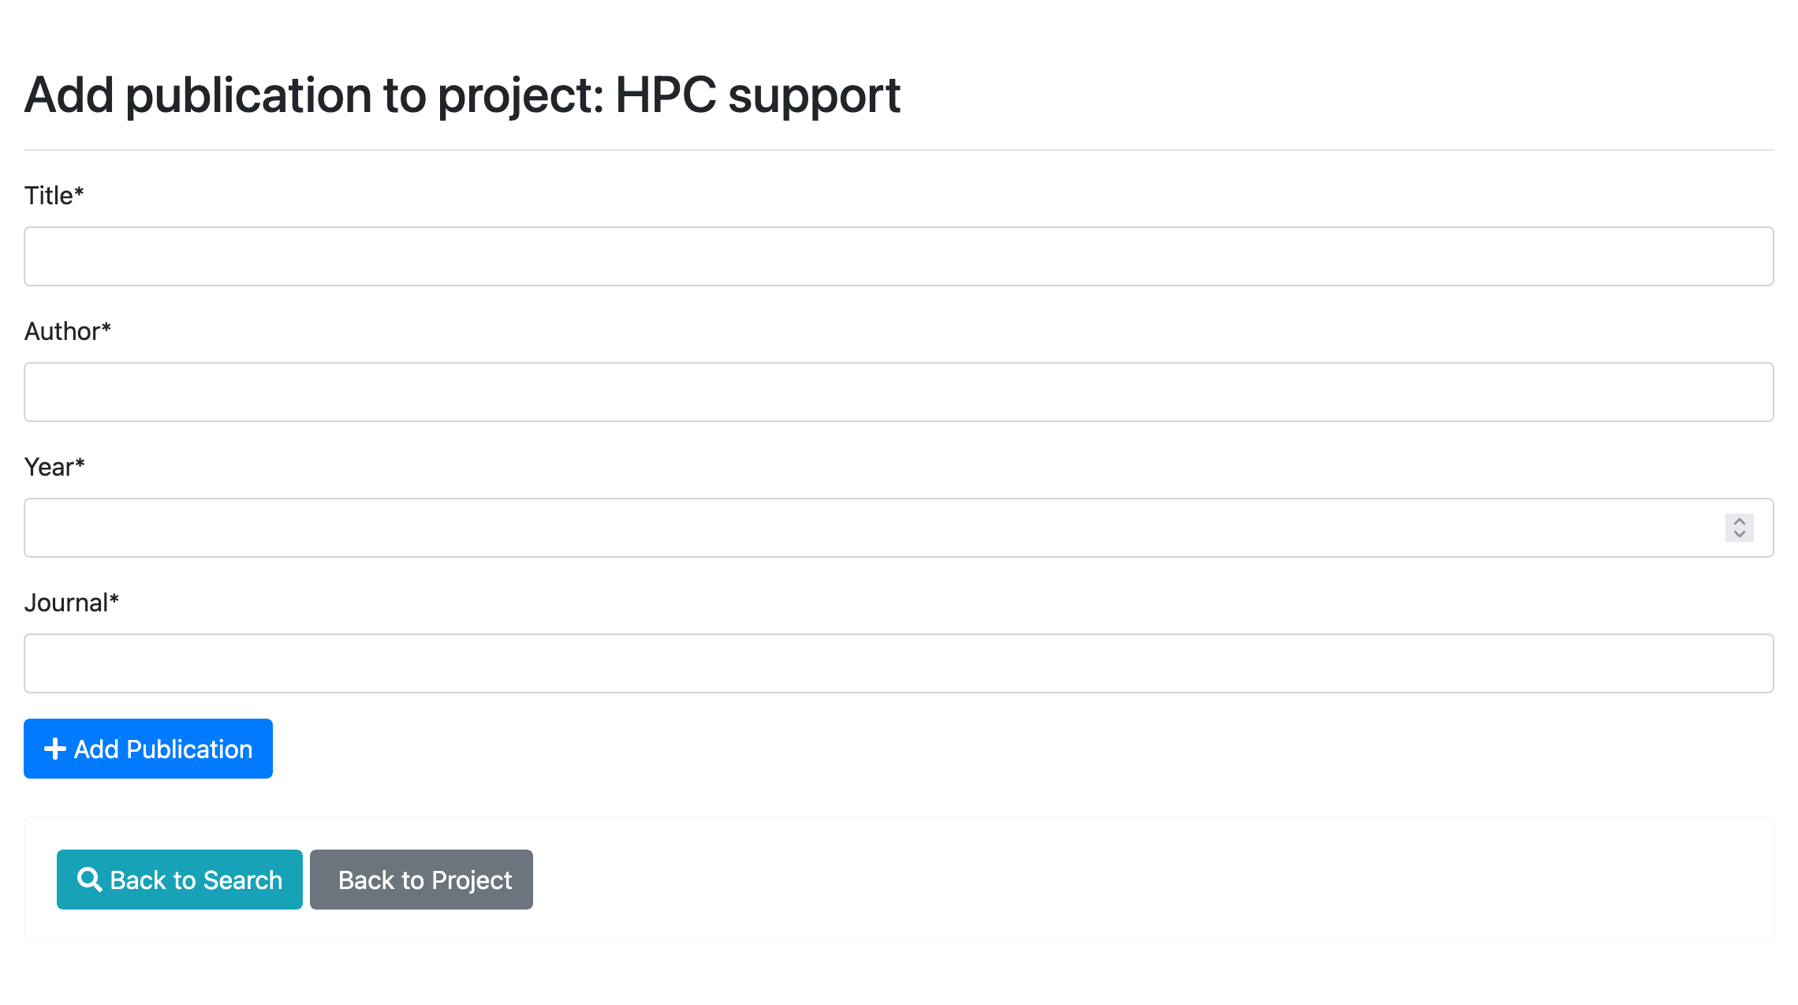Screen dimensions: 1798x1005
Task: Go Back to Search
Action: (180, 880)
